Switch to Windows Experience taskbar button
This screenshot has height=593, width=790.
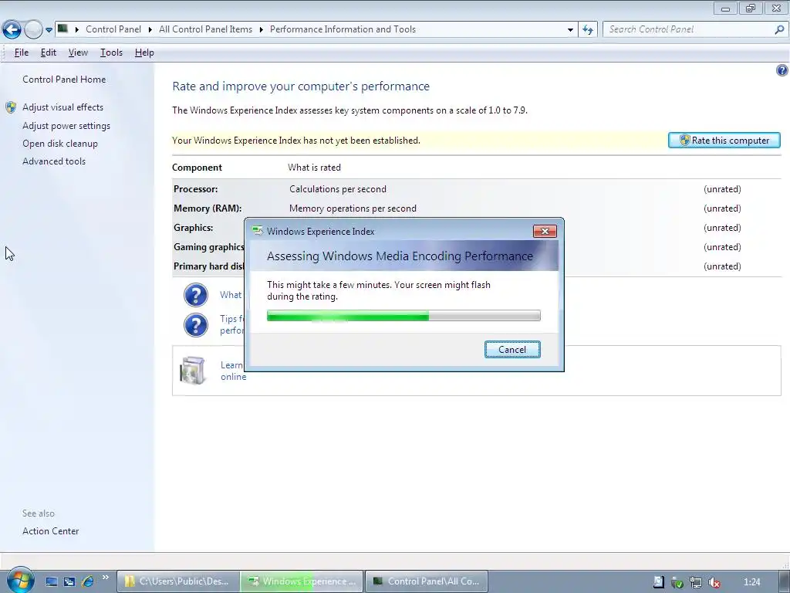302,581
